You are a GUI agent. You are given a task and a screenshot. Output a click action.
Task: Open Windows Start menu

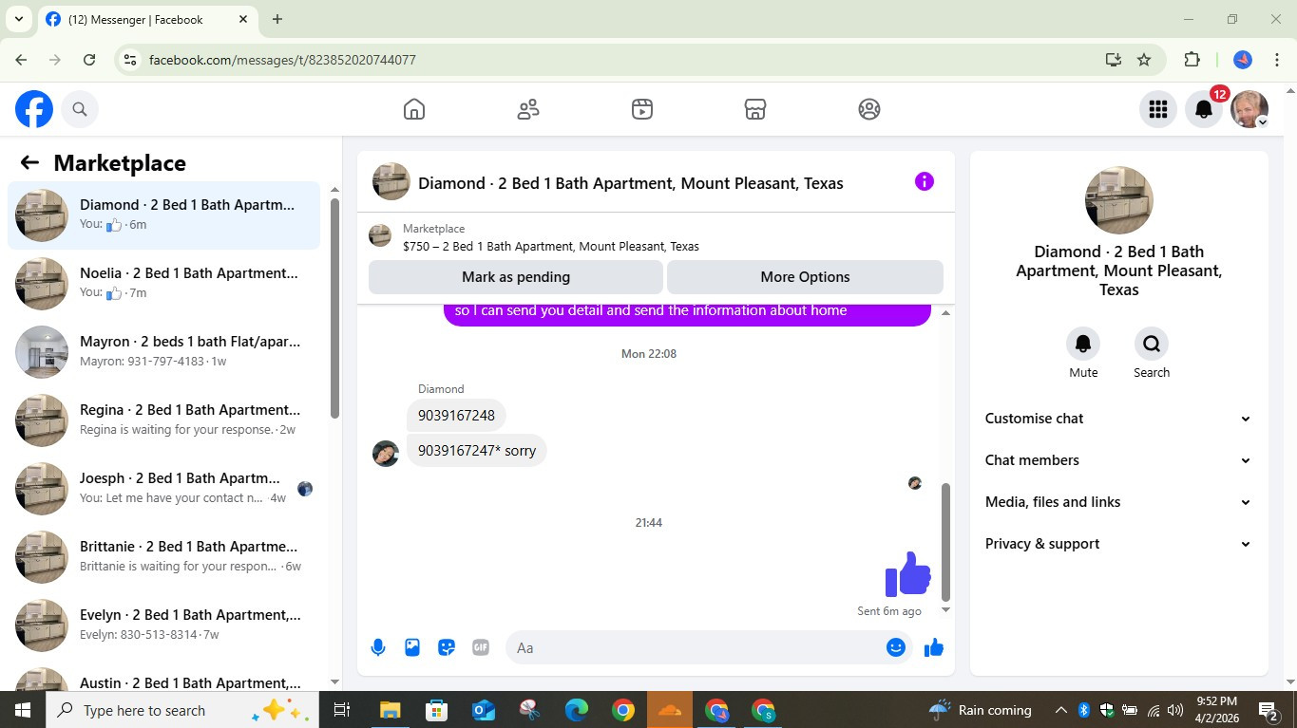coord(22,710)
